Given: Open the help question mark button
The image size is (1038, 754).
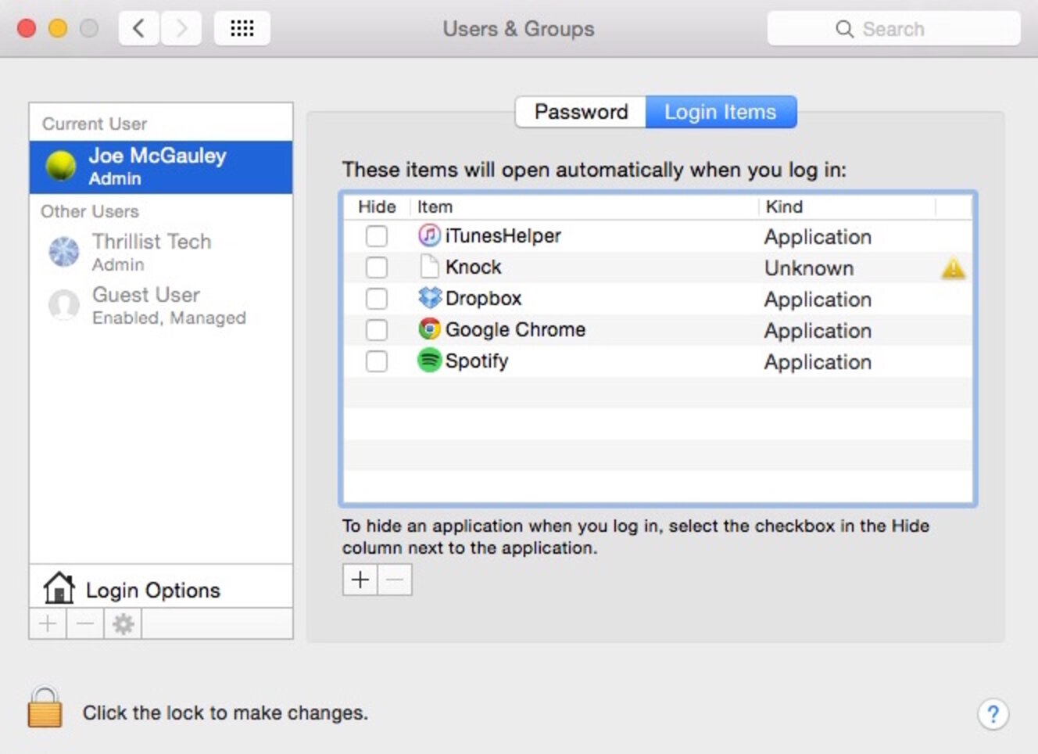Looking at the screenshot, I should [x=992, y=713].
